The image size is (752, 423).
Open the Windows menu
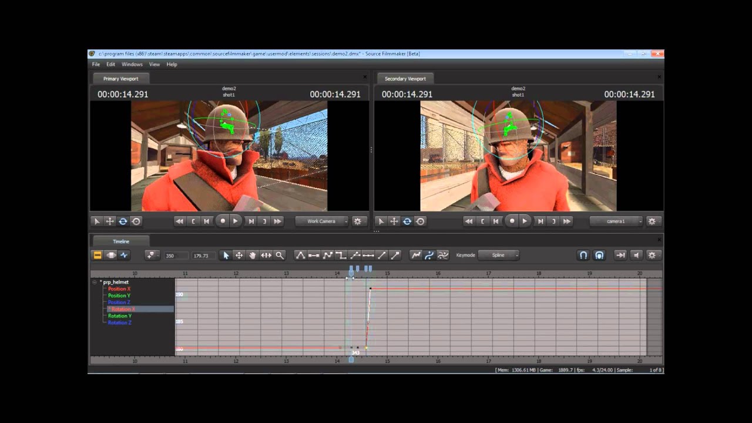132,65
